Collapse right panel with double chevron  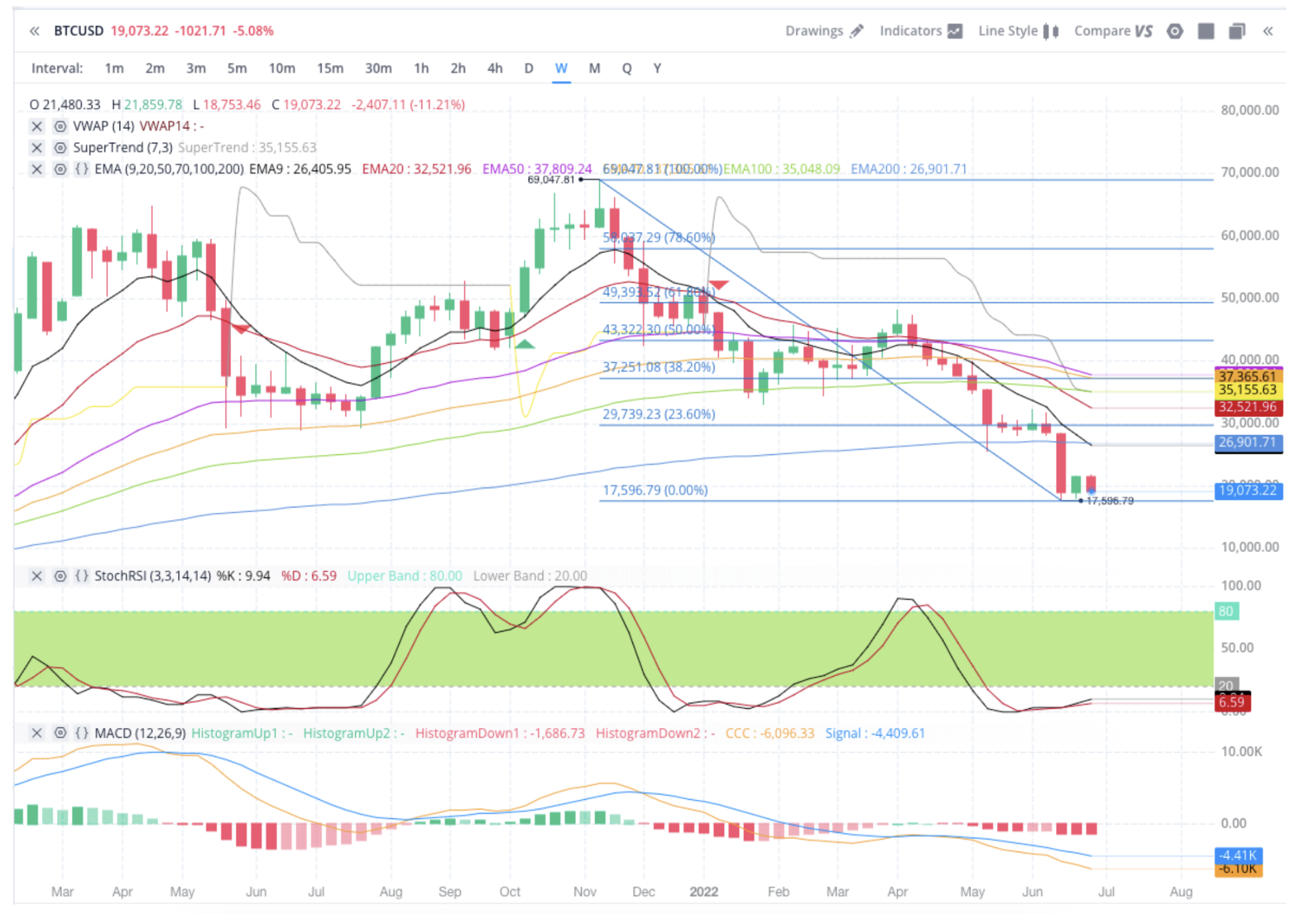pyautogui.click(x=1267, y=31)
